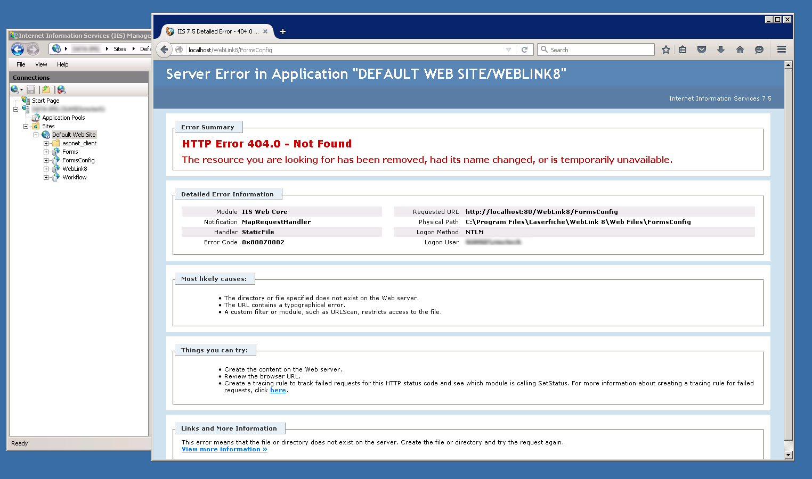The width and height of the screenshot is (812, 479).
Task: Open the View menu in IIS Manager
Action: [x=41, y=64]
